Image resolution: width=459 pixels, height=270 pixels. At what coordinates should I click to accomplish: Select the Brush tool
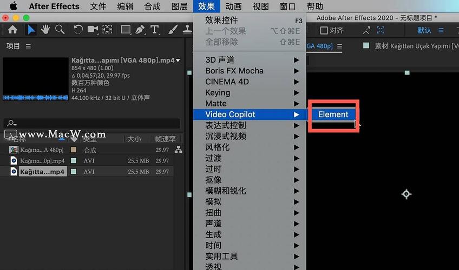pyautogui.click(x=173, y=30)
